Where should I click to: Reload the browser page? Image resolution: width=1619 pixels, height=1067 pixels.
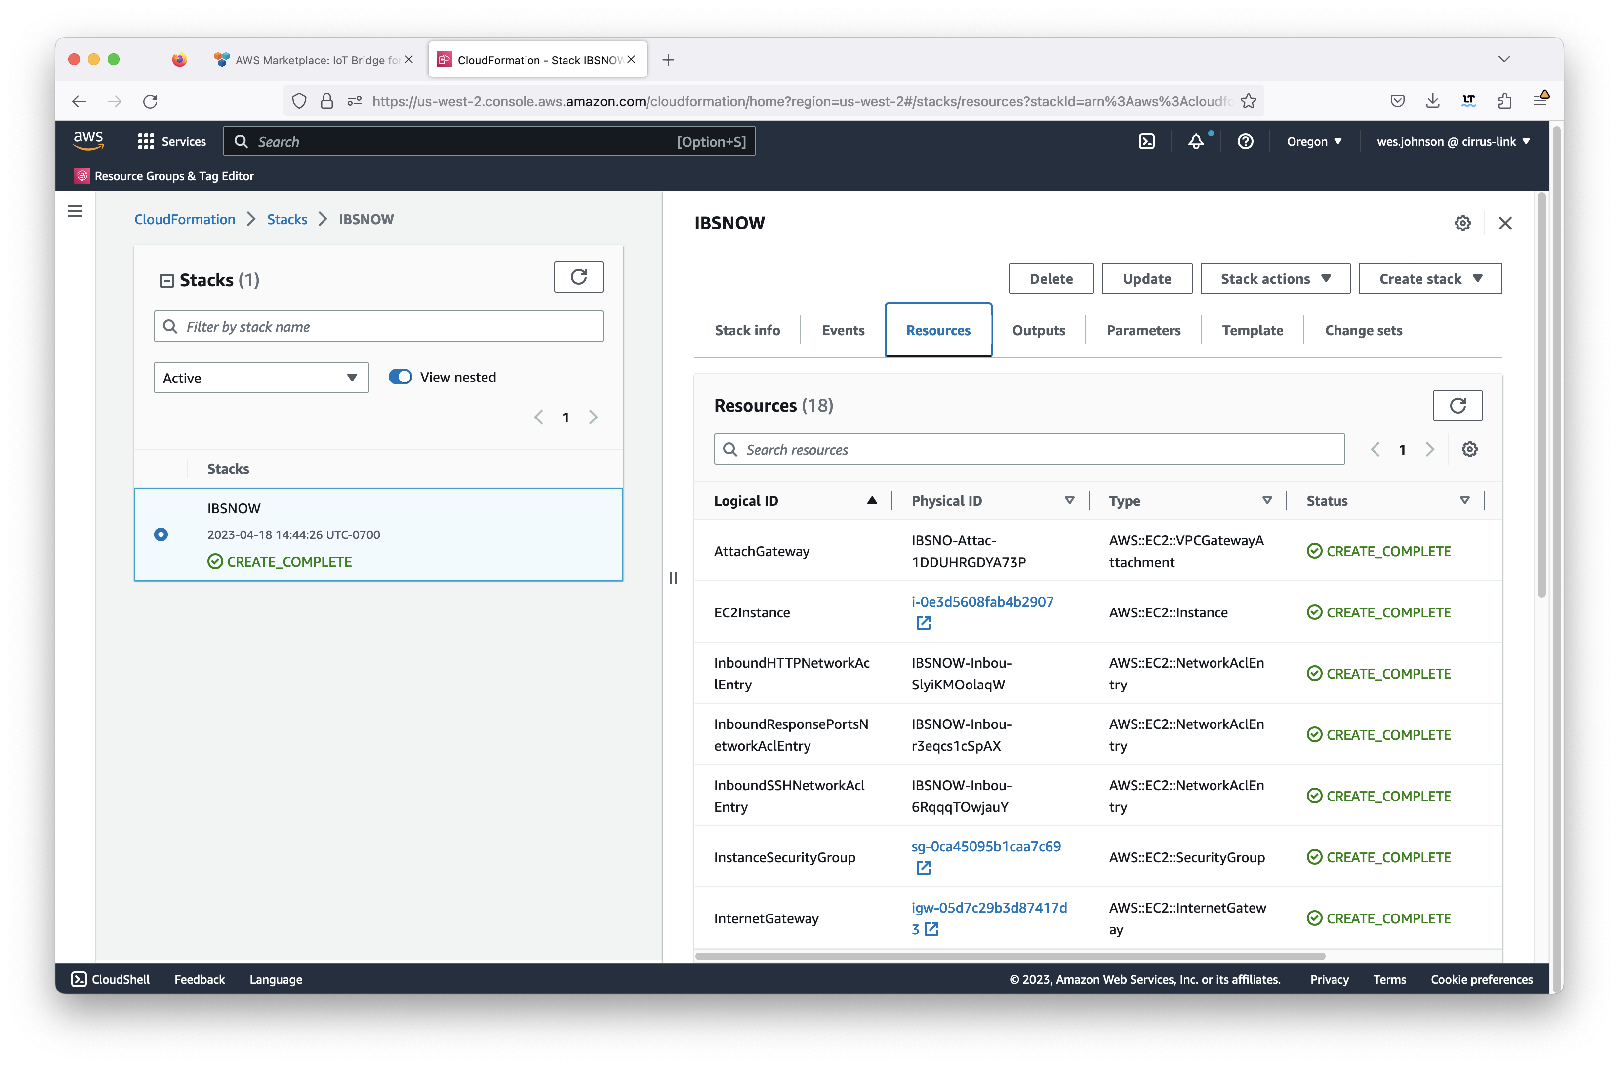tap(151, 101)
